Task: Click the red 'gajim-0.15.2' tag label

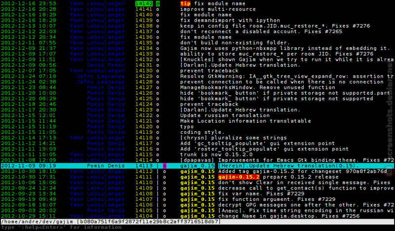Action: [x=238, y=177]
